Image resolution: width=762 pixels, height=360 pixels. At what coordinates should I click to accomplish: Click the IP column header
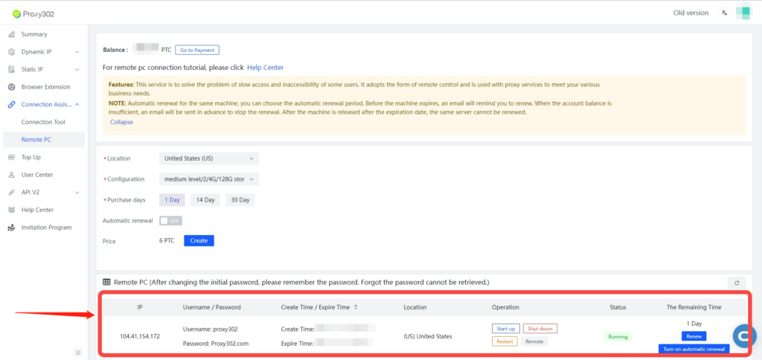click(x=139, y=307)
